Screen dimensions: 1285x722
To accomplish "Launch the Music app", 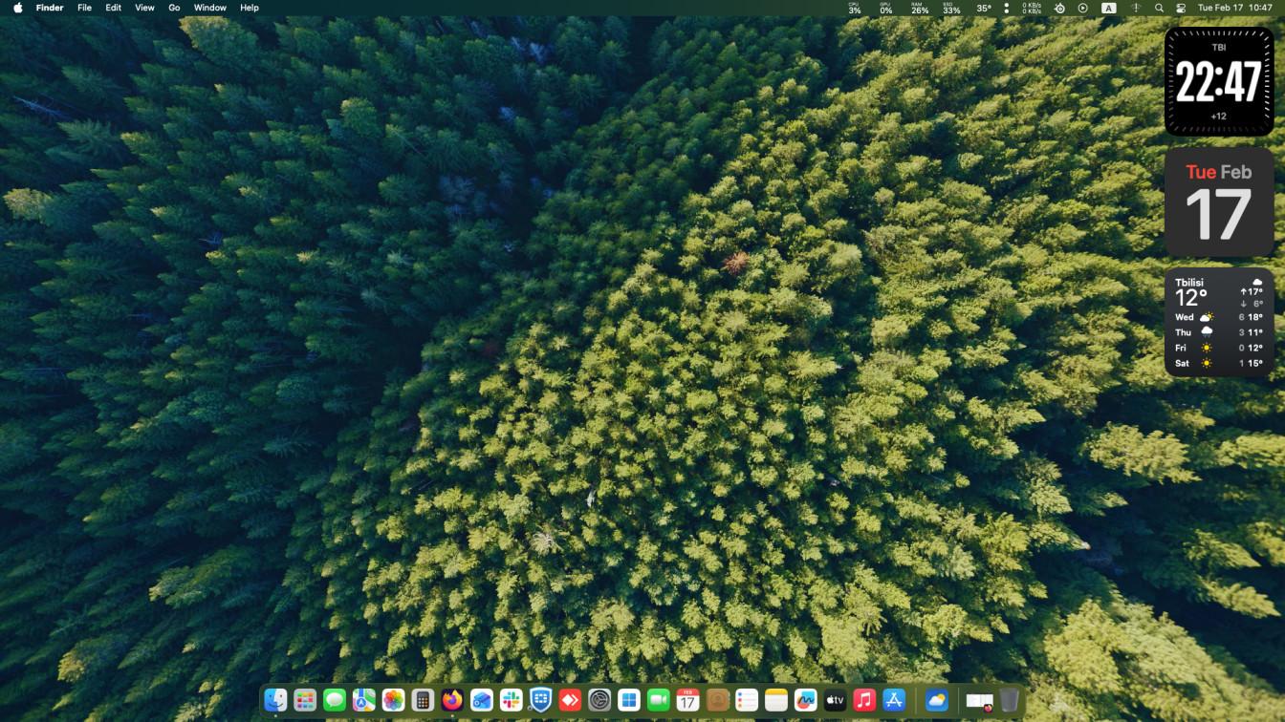I will click(x=864, y=700).
